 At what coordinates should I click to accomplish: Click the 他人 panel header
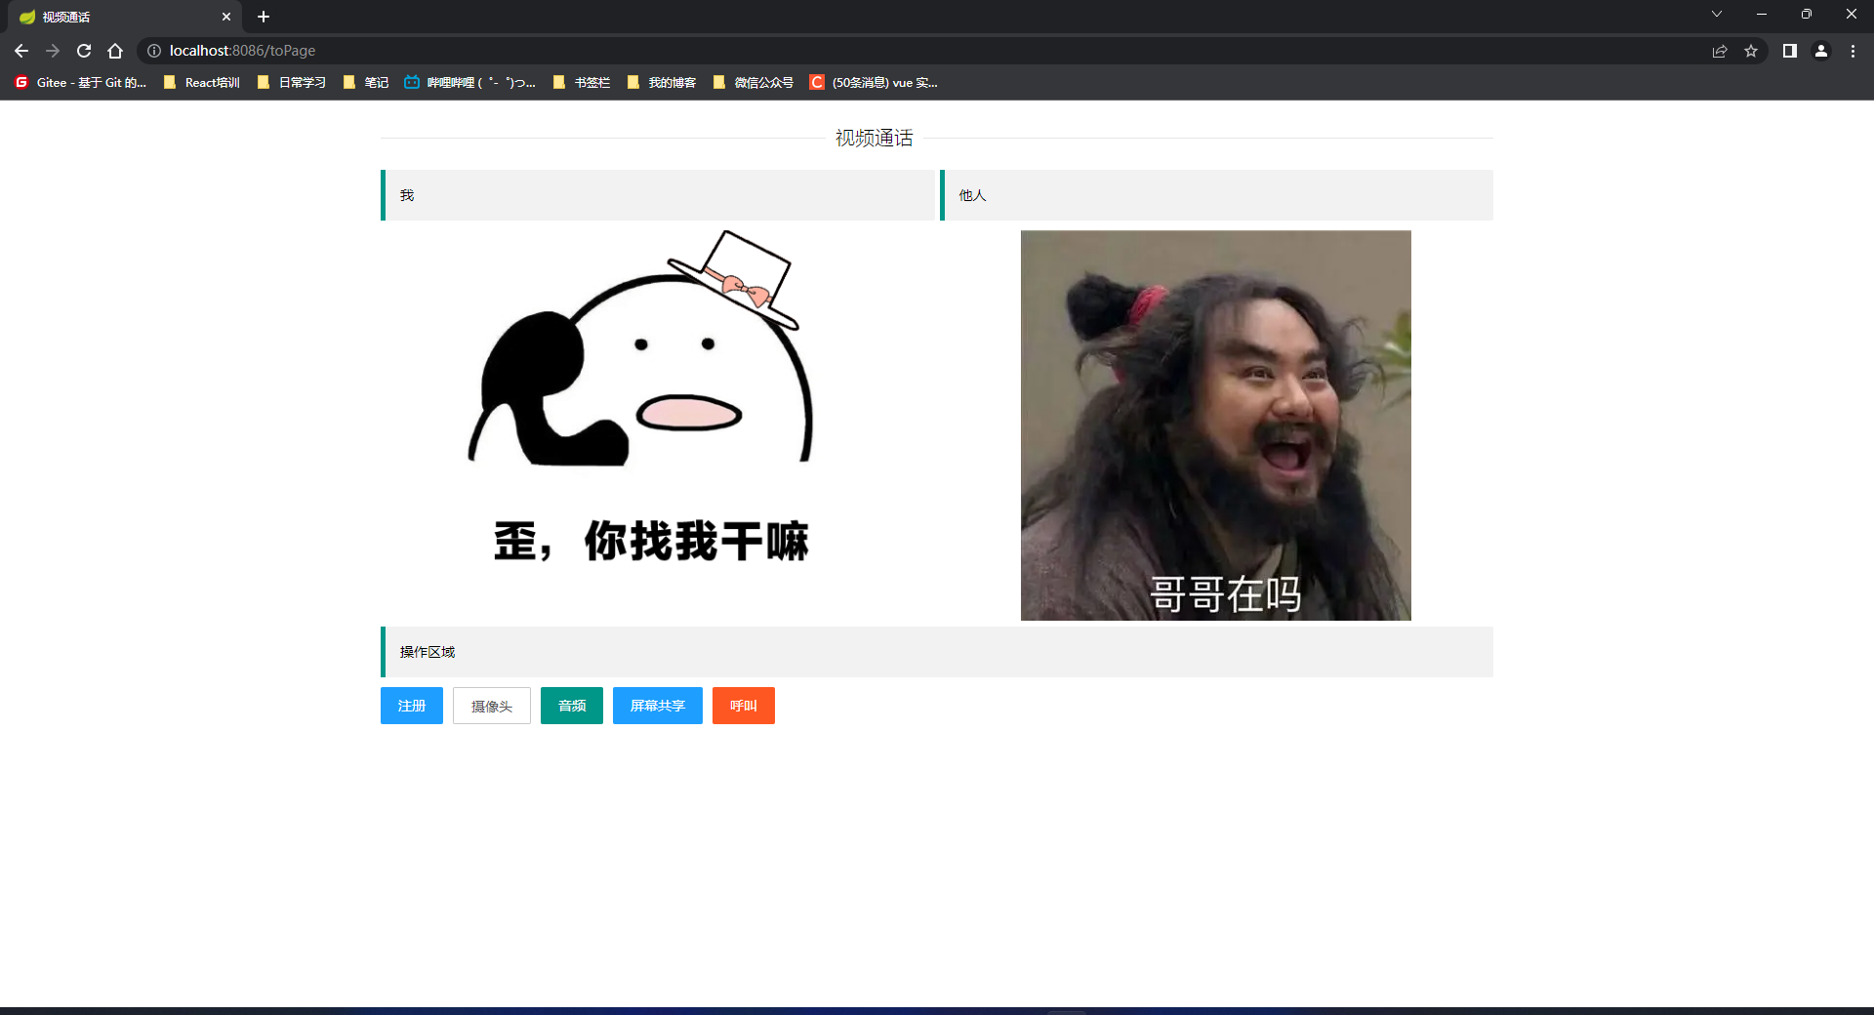coord(1216,195)
